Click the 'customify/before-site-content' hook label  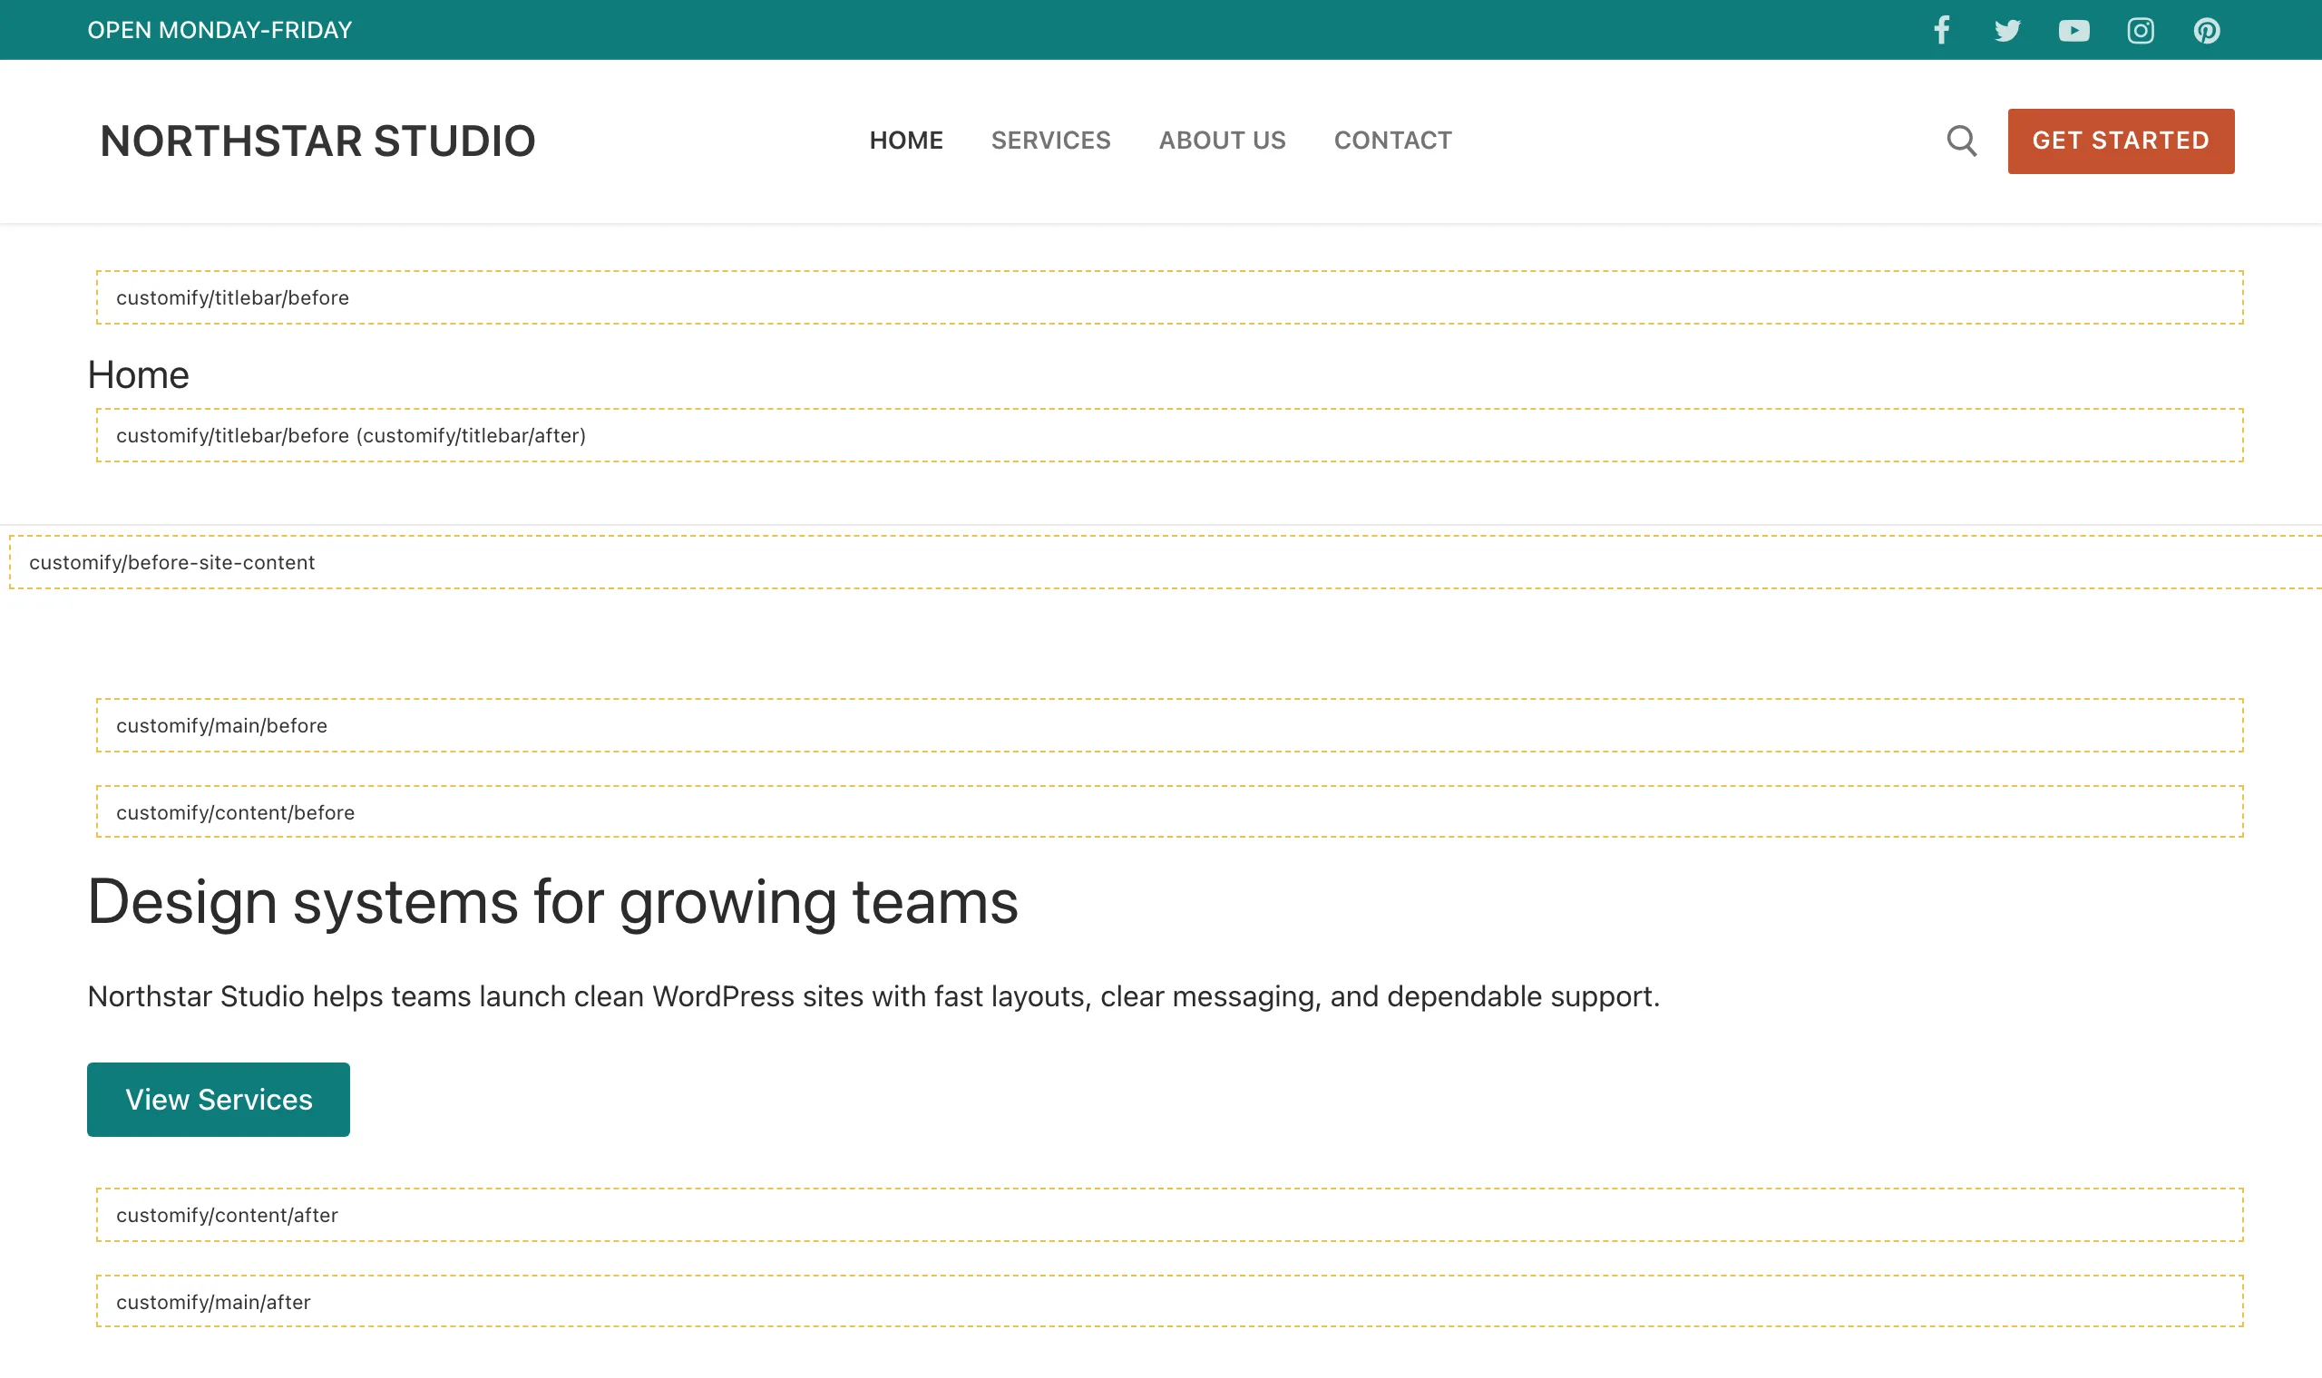171,563
